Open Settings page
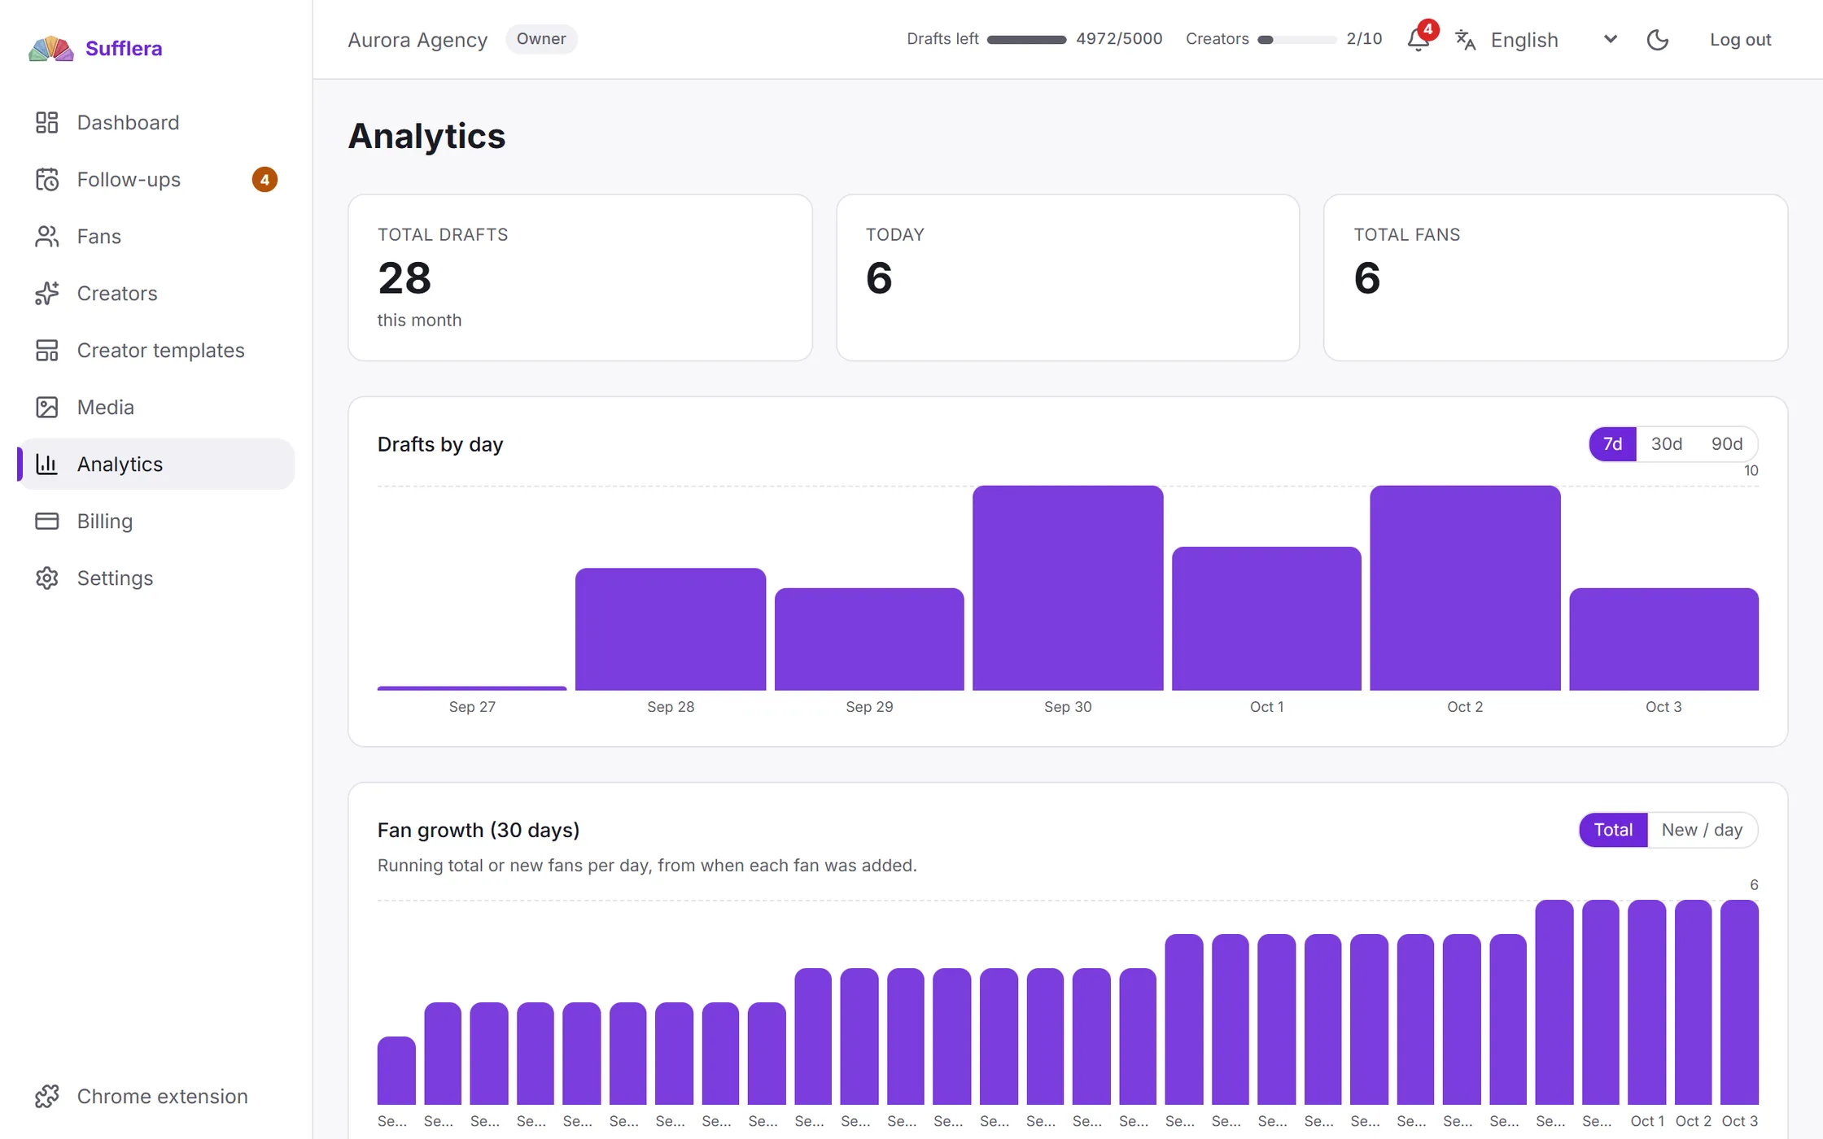This screenshot has height=1139, width=1823. coord(155,578)
